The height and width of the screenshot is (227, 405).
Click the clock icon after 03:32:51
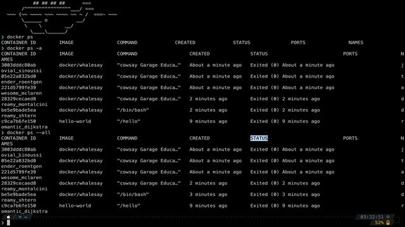pos(388,217)
